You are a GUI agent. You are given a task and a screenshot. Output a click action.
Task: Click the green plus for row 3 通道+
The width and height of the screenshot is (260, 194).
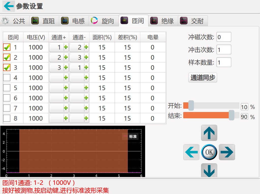(x=66, y=68)
